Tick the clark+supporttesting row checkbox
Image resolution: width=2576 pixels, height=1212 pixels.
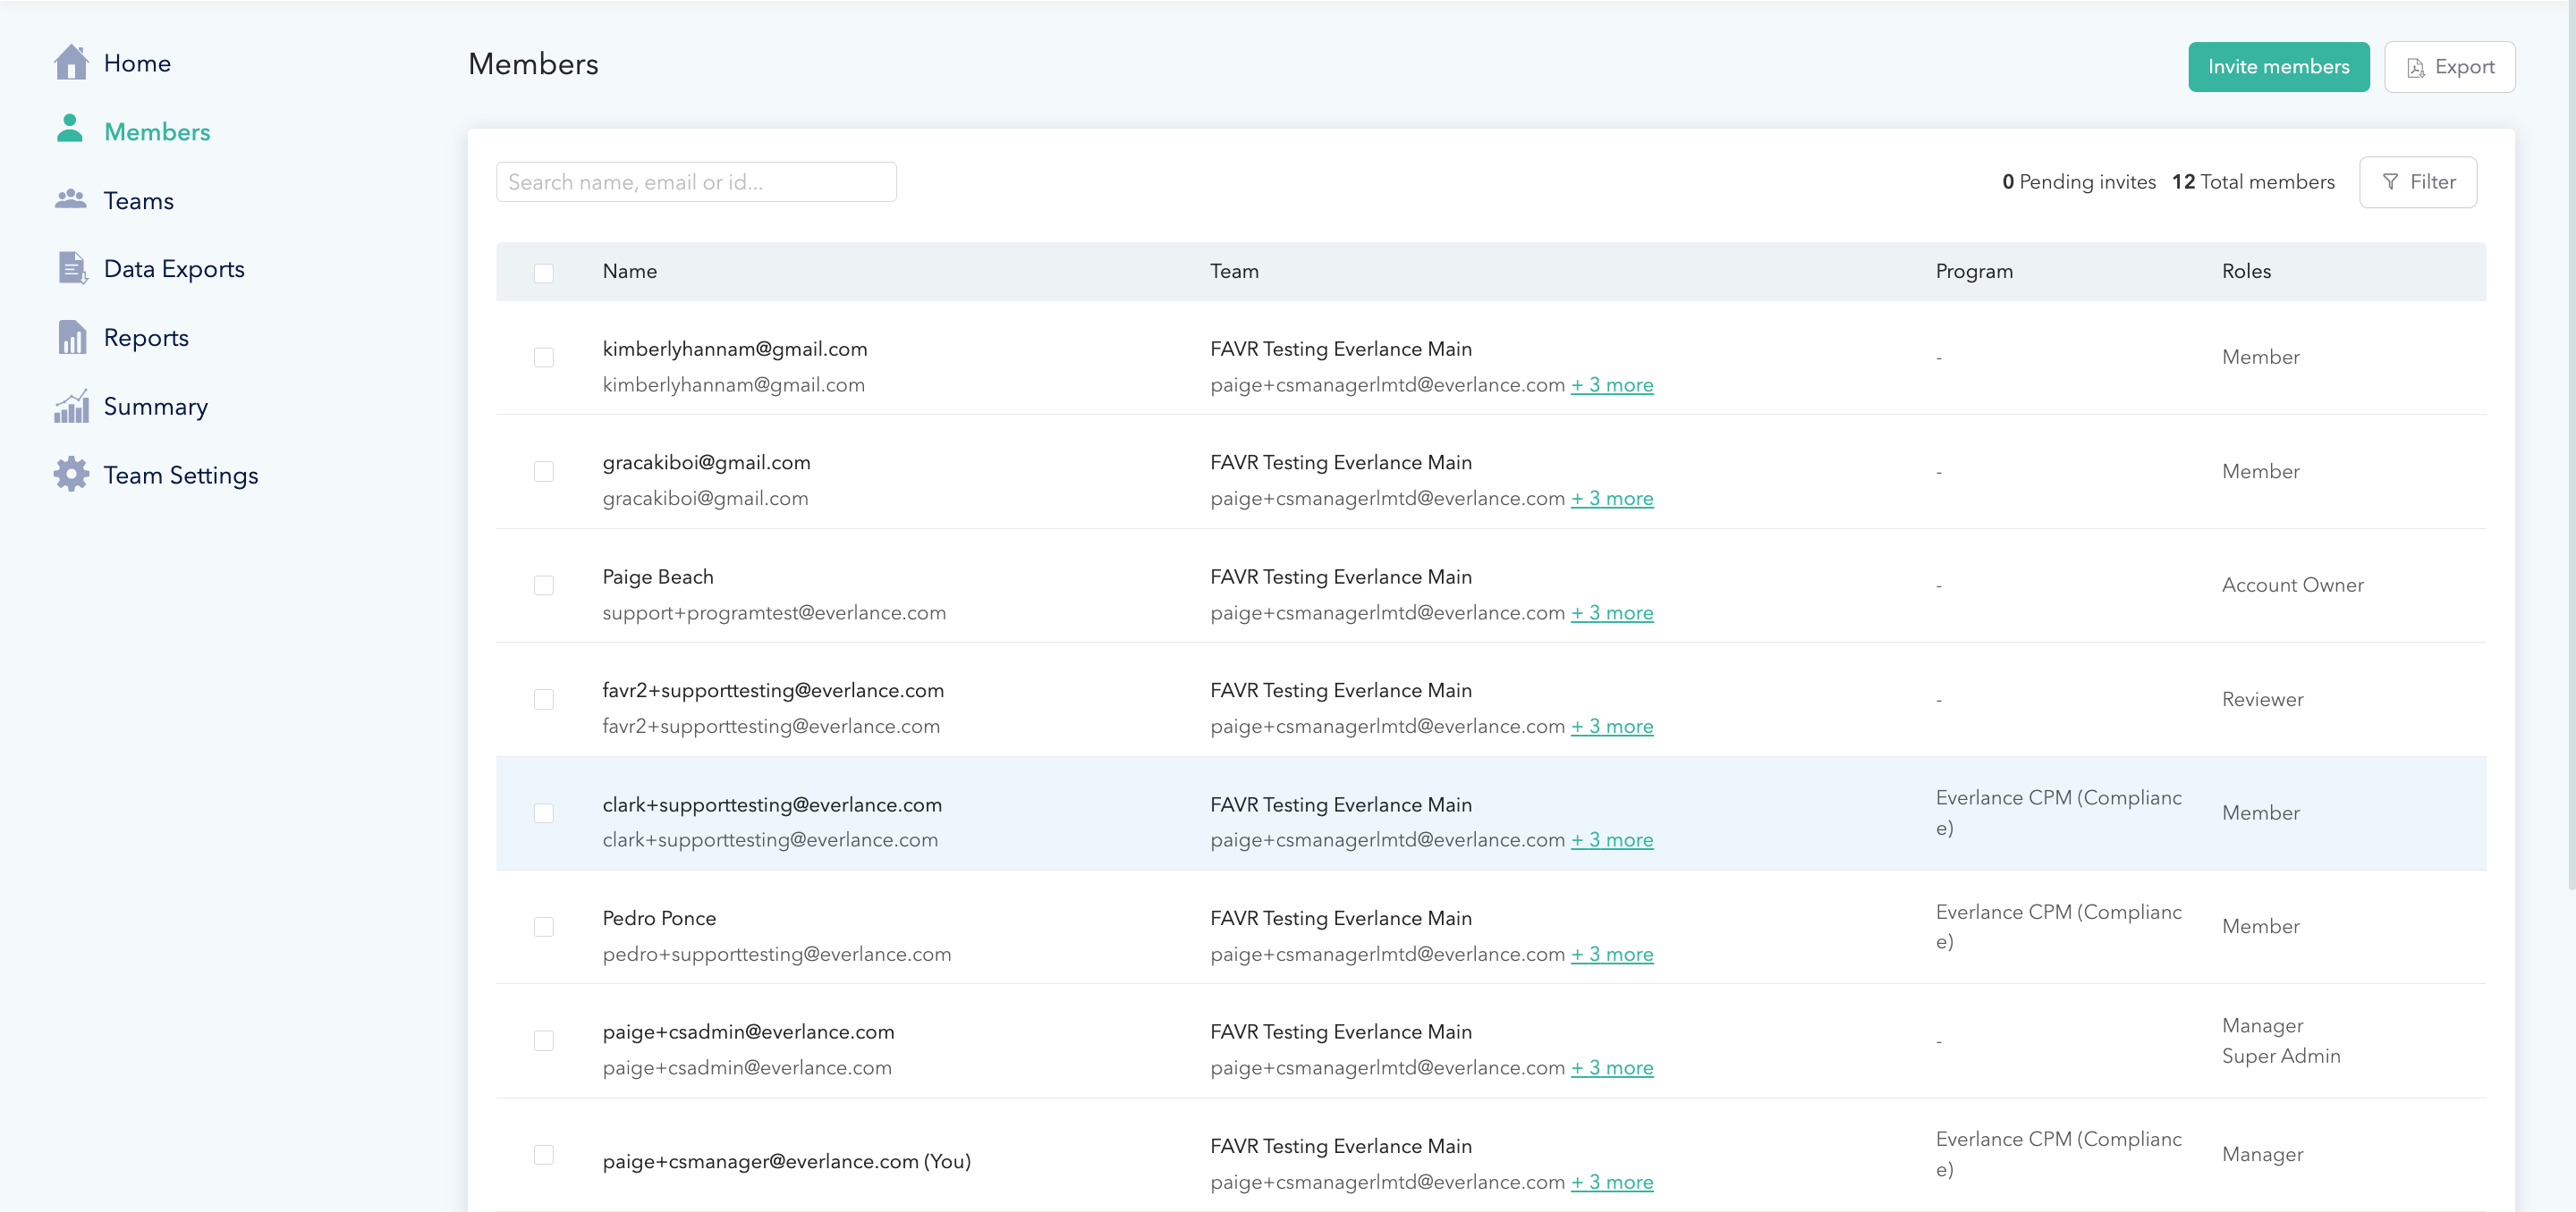(543, 813)
